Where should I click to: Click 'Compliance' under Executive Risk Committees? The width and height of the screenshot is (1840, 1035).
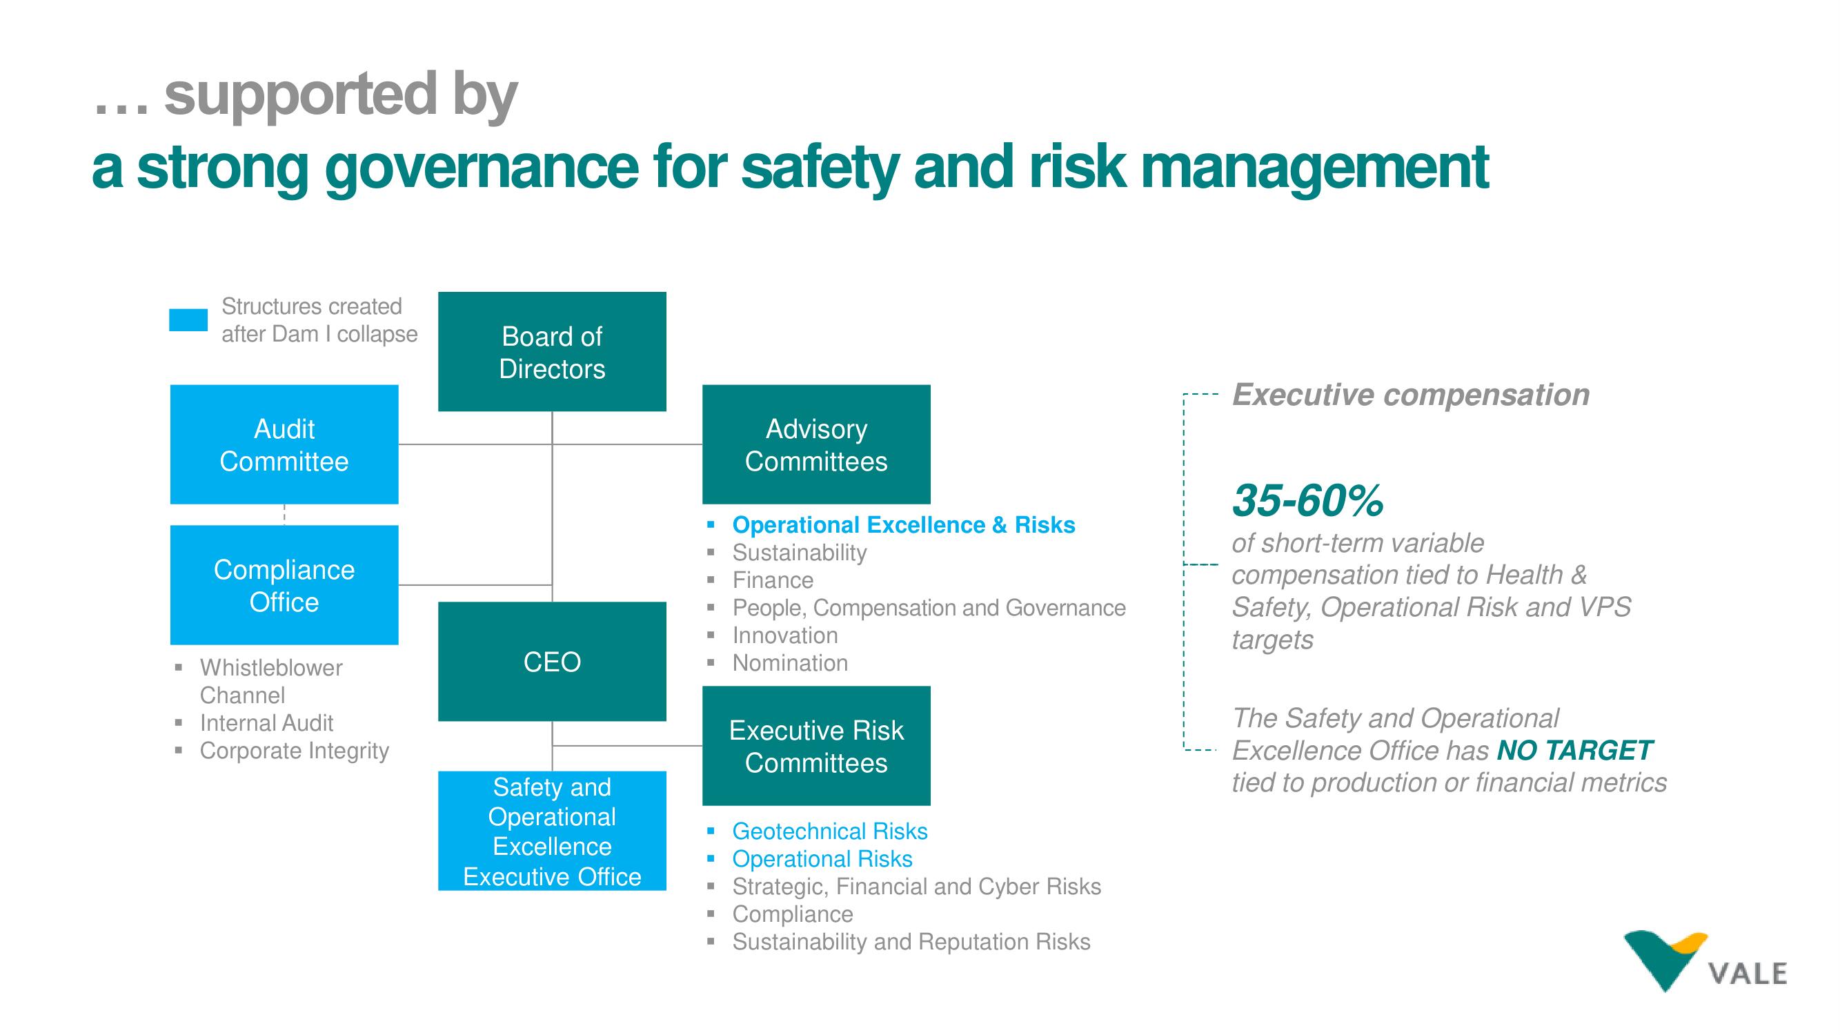click(x=792, y=914)
